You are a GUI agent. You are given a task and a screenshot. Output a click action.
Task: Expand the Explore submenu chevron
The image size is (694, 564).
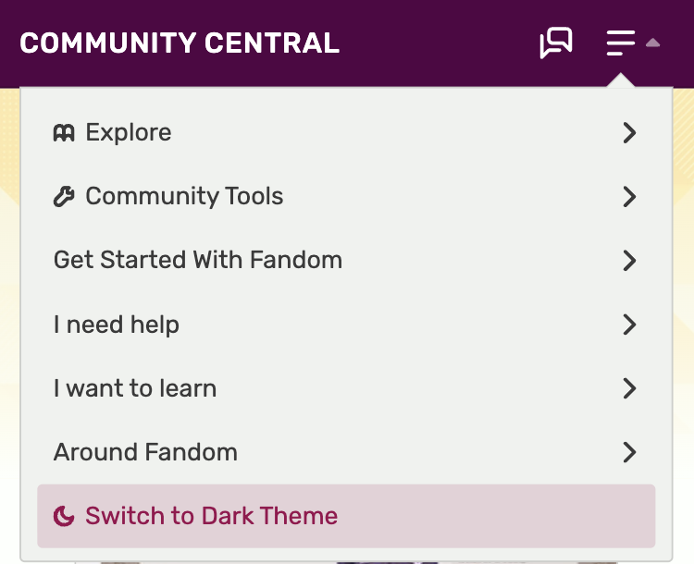[x=629, y=132]
